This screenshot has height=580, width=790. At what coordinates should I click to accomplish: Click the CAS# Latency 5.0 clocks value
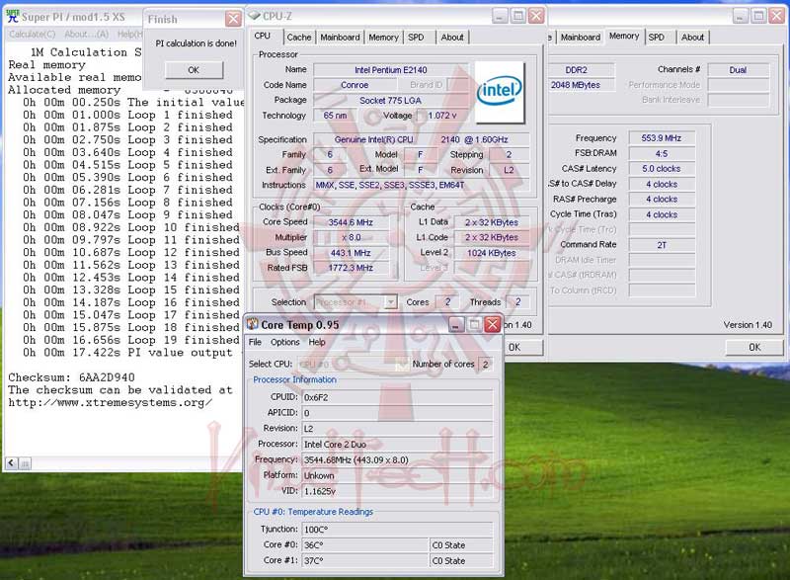coord(662,168)
